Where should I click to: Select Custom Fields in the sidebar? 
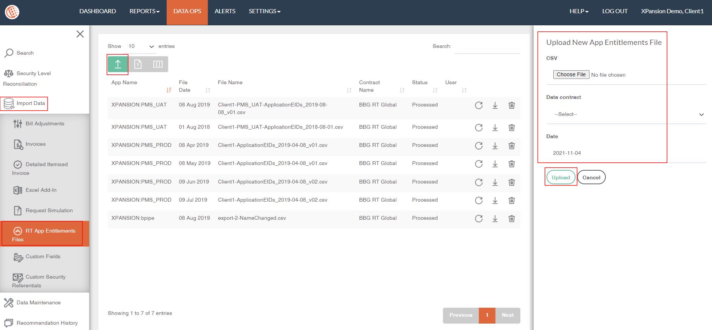pyautogui.click(x=43, y=257)
